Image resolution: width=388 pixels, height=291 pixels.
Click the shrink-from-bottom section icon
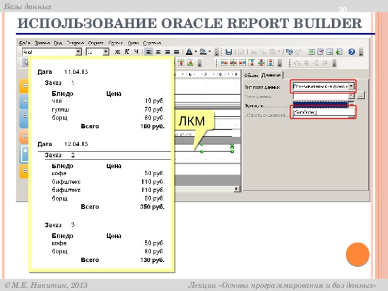pyautogui.click(x=190, y=62)
